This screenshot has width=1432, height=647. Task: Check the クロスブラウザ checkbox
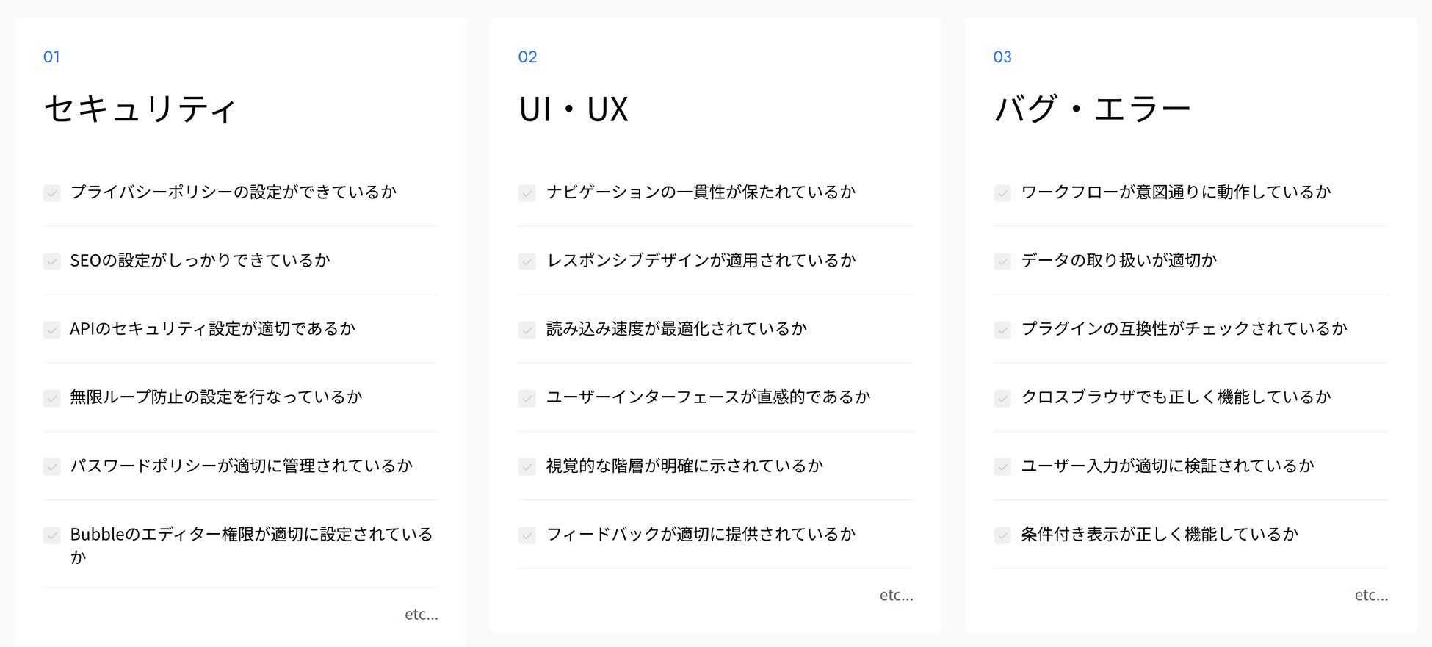1002,398
